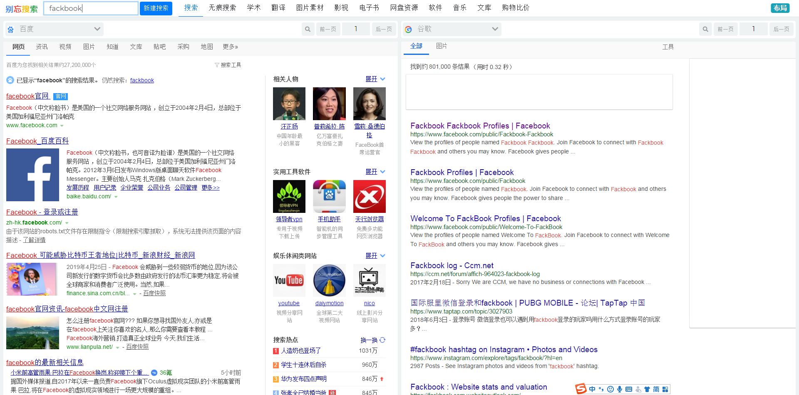Click the fackbook 仍然搜索 link
This screenshot has height=395, width=799.
tap(142, 80)
